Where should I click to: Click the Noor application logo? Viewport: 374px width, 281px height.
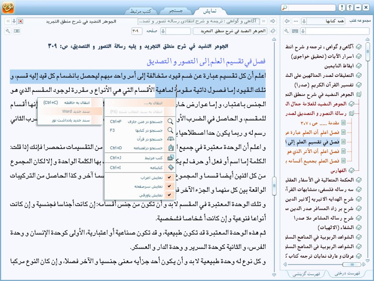pyautogui.click(x=8, y=7)
